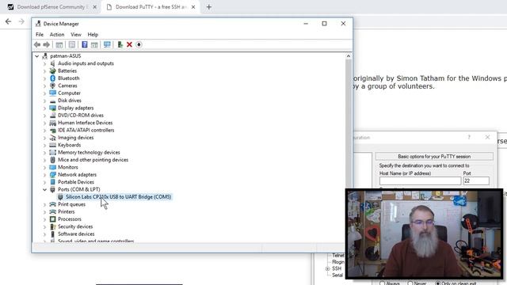The image size is (507, 285).
Task: Click the Display adapters icon
Action: coord(53,108)
